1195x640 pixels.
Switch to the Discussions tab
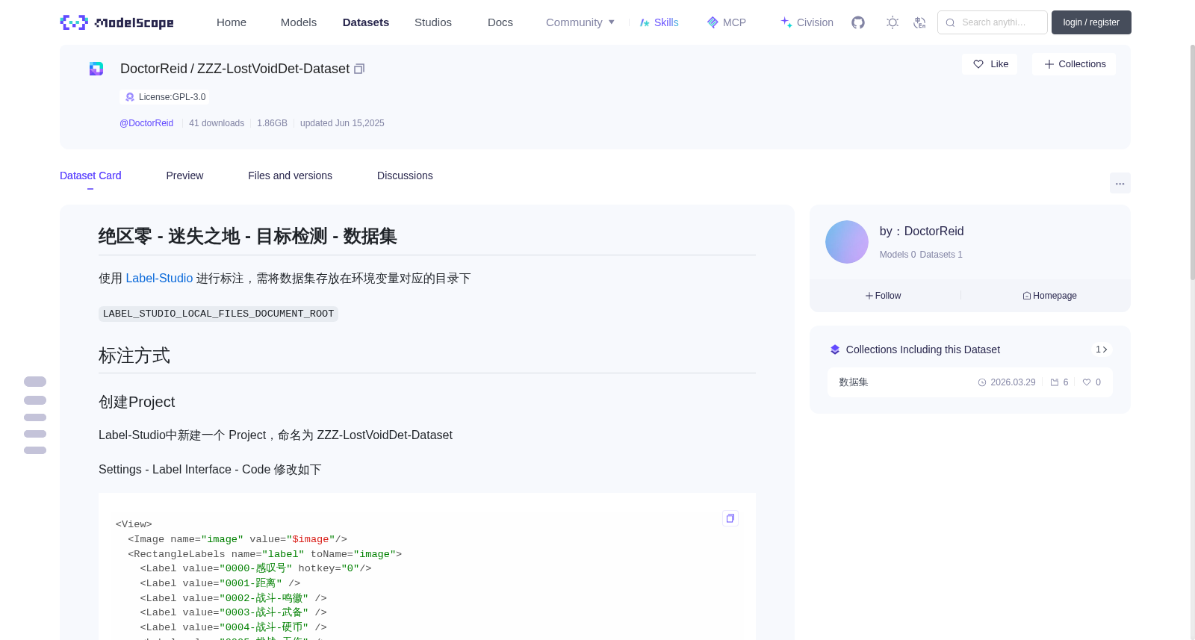pyautogui.click(x=405, y=175)
